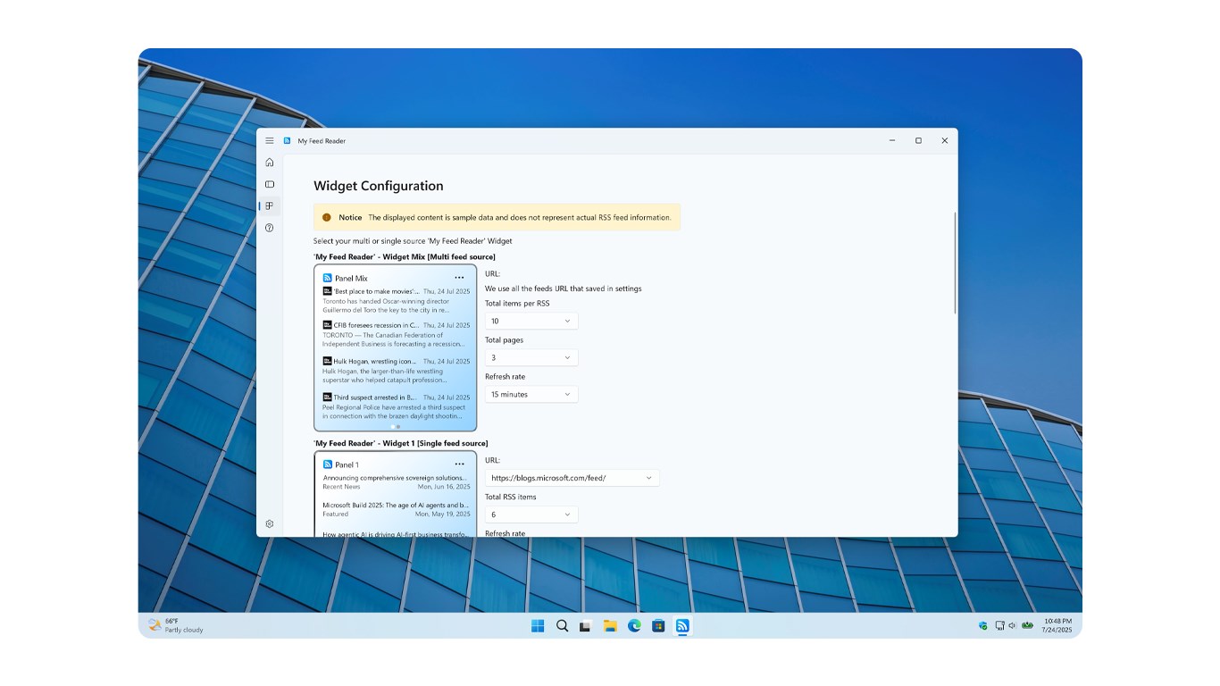The width and height of the screenshot is (1220, 686).
Task: Open the Microsoft Store taskbar icon
Action: 658,626
